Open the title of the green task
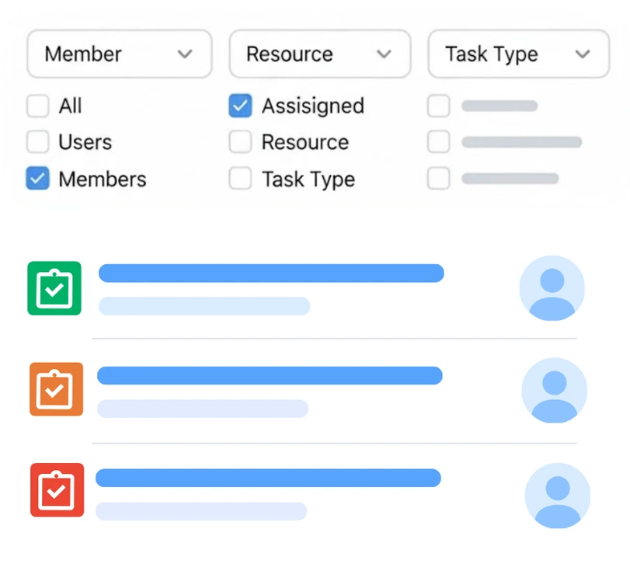Viewport: 630px width, 578px height. coord(271,273)
